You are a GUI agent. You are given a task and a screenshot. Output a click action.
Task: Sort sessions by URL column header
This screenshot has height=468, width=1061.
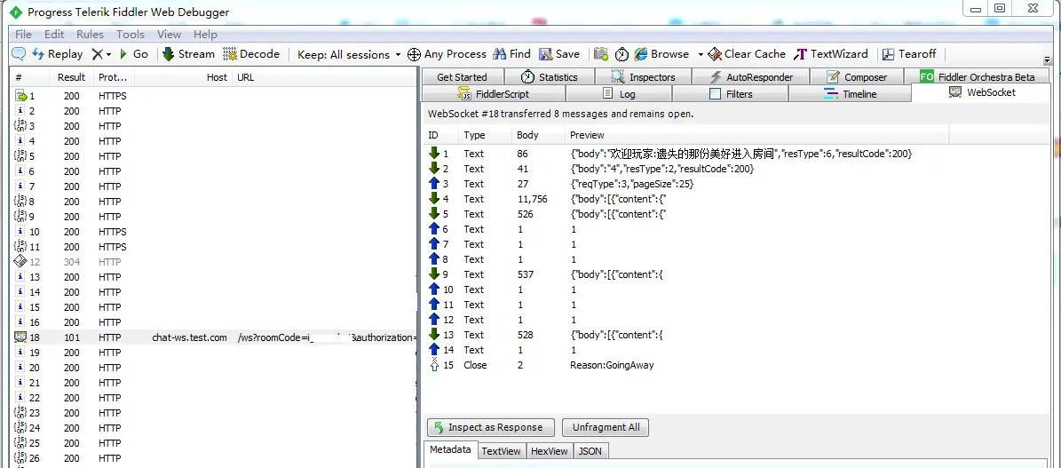323,77
